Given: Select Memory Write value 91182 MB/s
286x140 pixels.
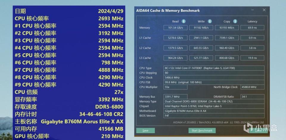Looking at the screenshot, I should coord(201,28).
